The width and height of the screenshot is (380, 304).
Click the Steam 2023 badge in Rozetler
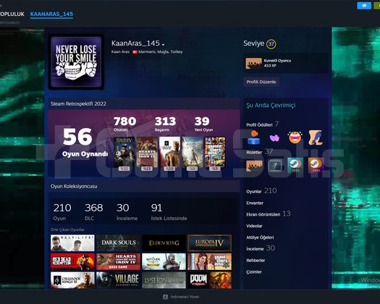point(316,166)
